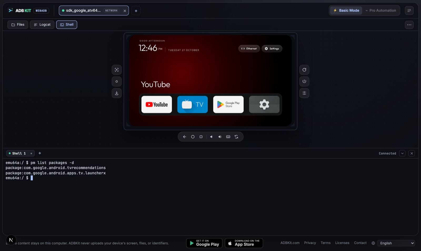Open the display adjustment sliders icon
The height and width of the screenshot is (251, 421).
[304, 93]
